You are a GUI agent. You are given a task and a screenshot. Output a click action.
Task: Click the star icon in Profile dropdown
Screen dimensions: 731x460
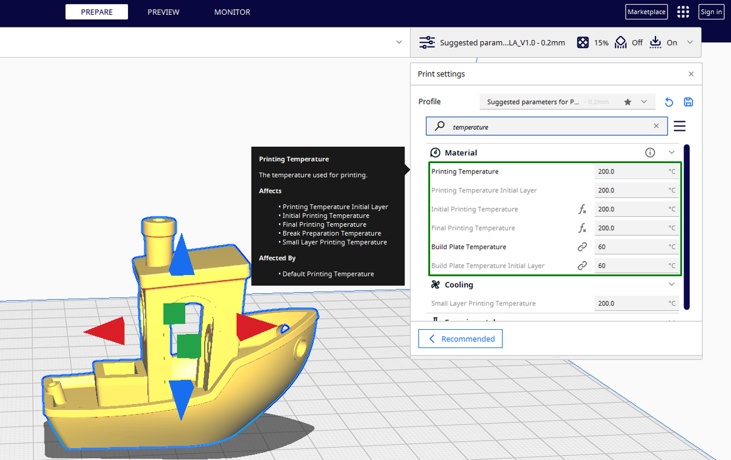628,102
